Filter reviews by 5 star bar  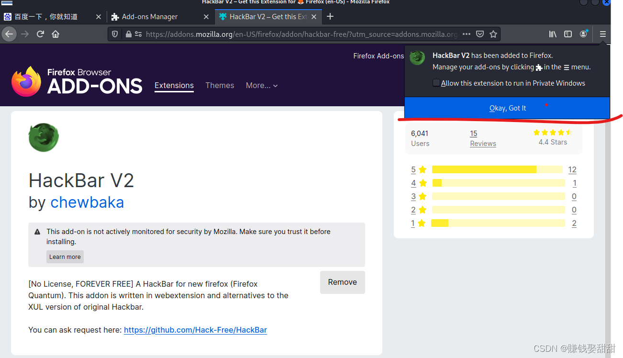[x=497, y=169]
